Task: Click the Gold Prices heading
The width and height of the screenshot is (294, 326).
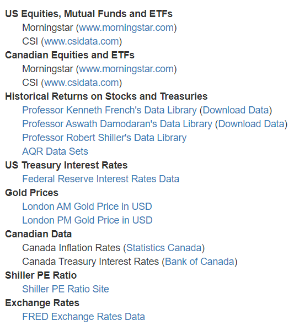Action: click(31, 193)
